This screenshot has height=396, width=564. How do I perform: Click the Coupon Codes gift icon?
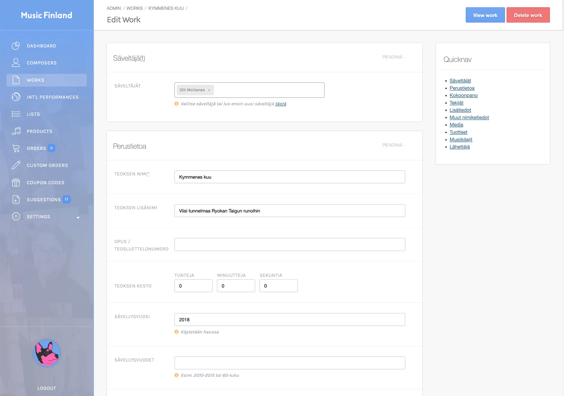(16, 182)
